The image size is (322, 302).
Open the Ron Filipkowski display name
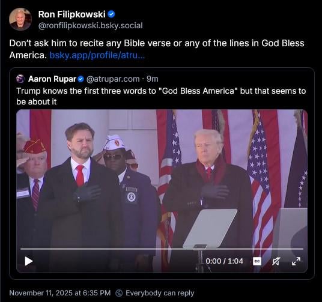(x=71, y=14)
